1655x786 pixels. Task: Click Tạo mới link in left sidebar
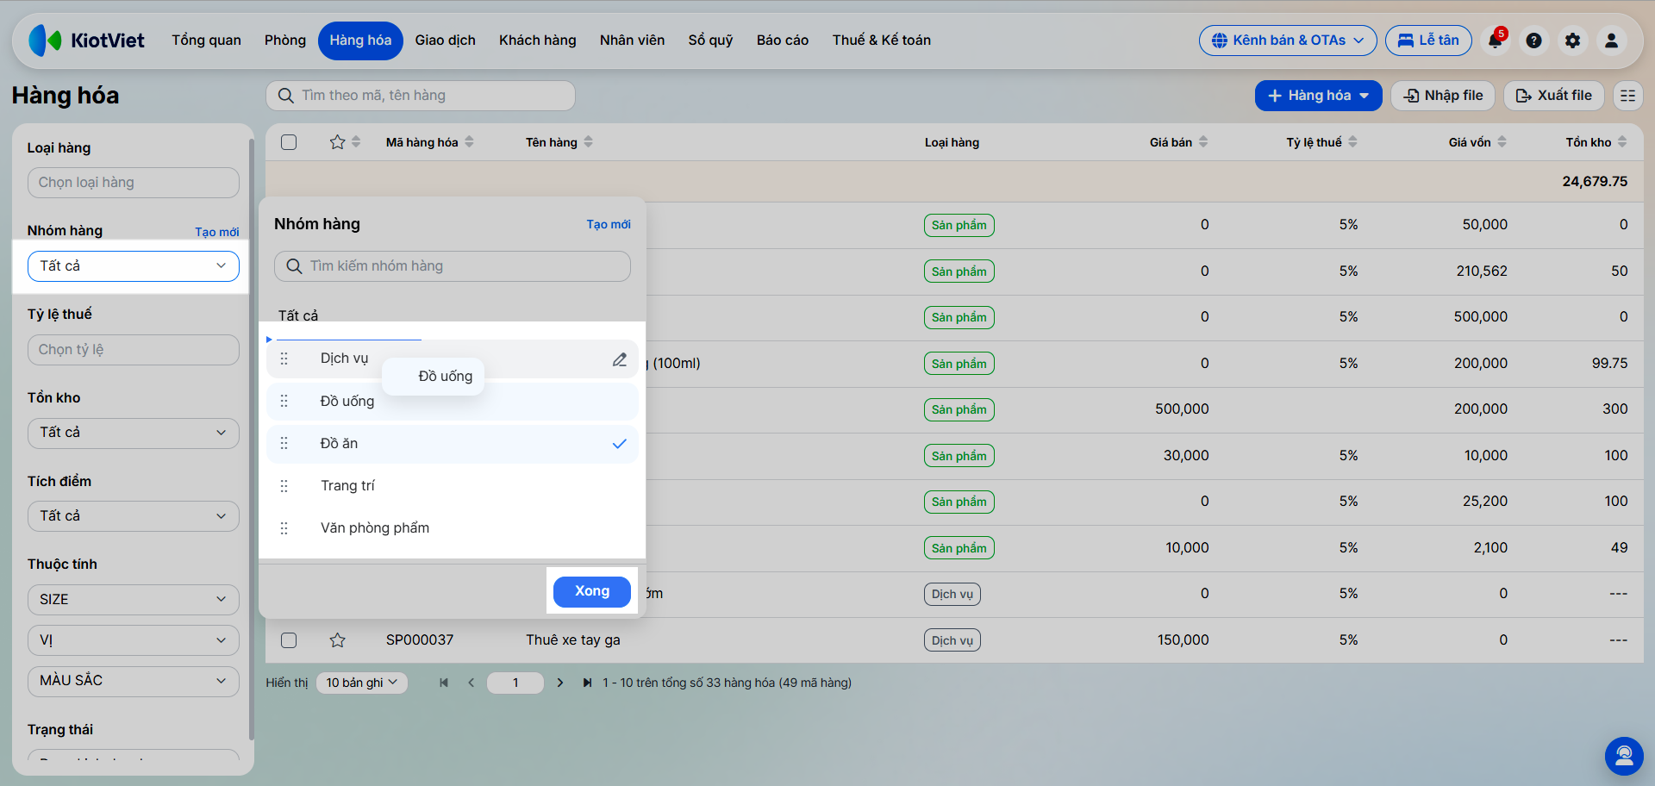click(x=217, y=232)
